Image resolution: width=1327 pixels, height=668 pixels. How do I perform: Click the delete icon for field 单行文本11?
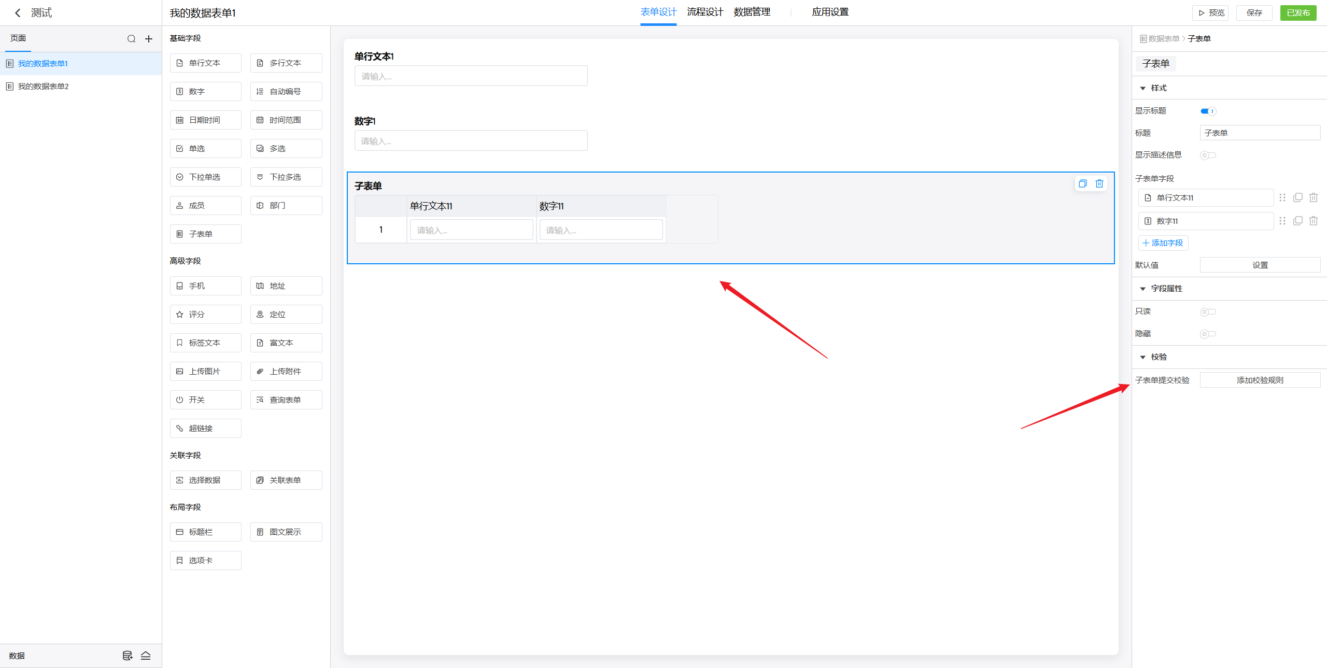[1313, 197]
